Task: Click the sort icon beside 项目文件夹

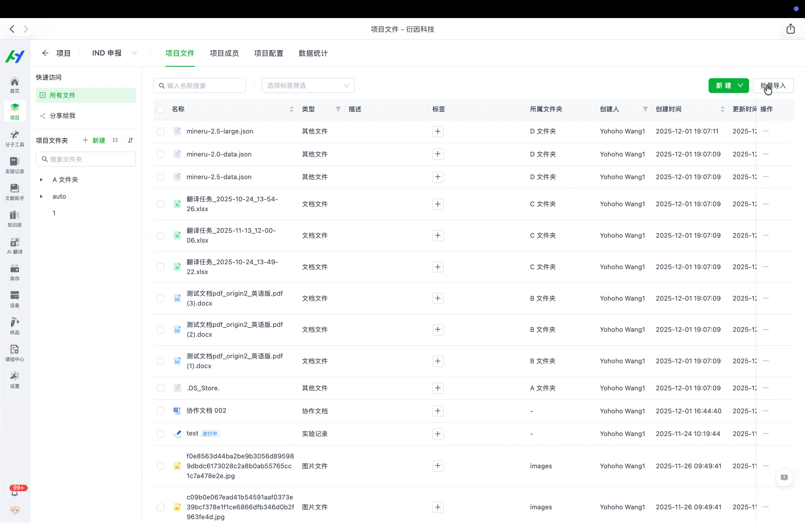Action: click(131, 140)
